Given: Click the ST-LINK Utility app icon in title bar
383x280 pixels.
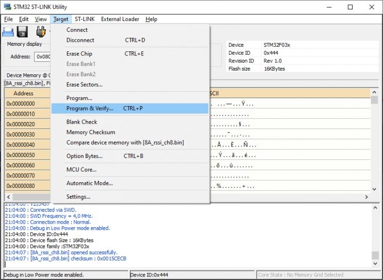Looking at the screenshot, I should click(7, 6).
